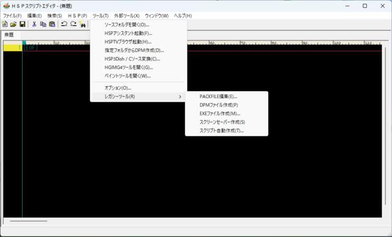
Task: Click the Cut scissors icon
Action: (34, 24)
